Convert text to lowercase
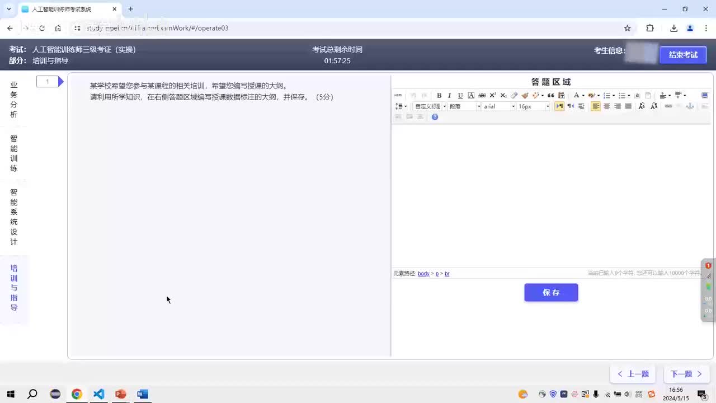 tap(654, 106)
